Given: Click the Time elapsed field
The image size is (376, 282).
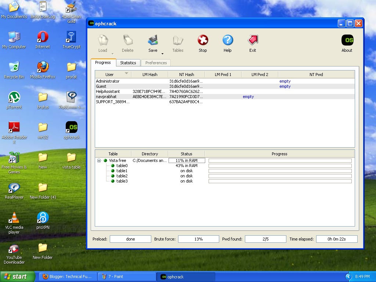Looking at the screenshot, I should pyautogui.click(x=337, y=239).
